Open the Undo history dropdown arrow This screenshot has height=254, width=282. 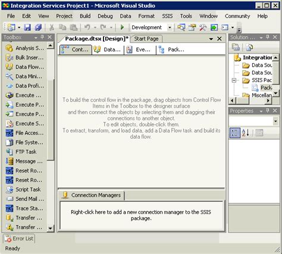click(x=95, y=27)
